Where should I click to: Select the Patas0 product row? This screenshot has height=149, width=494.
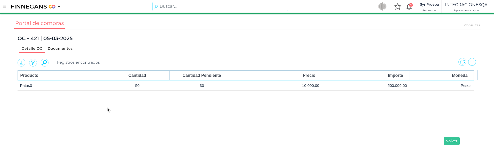click(26, 86)
